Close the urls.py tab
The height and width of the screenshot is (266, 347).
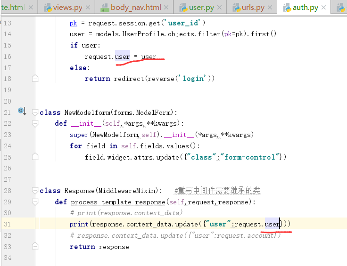click(270, 8)
